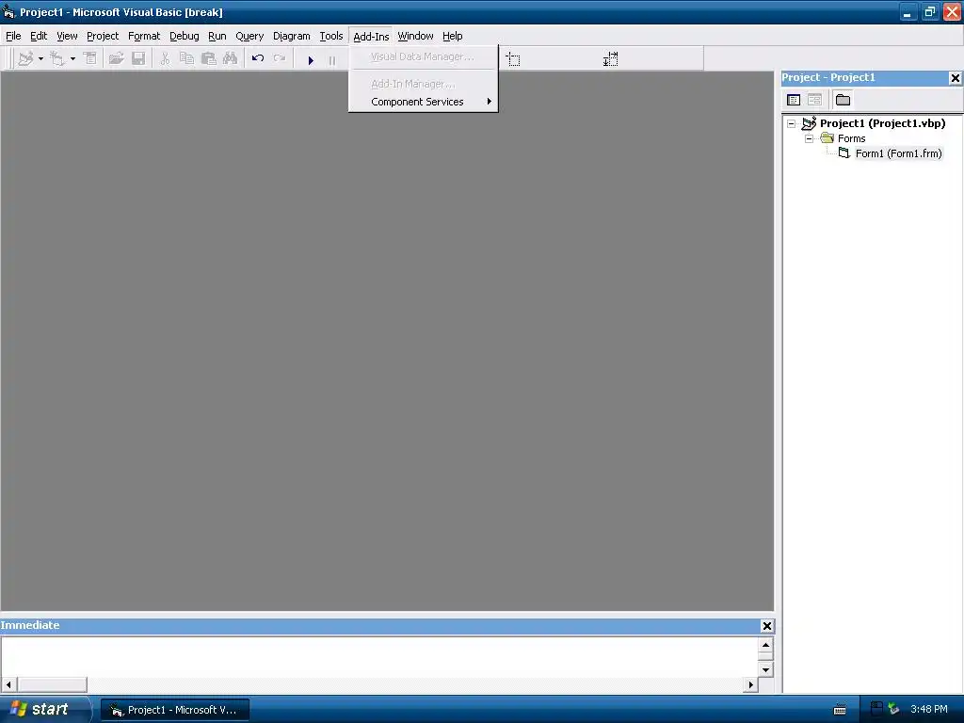Minimize the Visual Basic window
This screenshot has height=723, width=964.
click(908, 11)
